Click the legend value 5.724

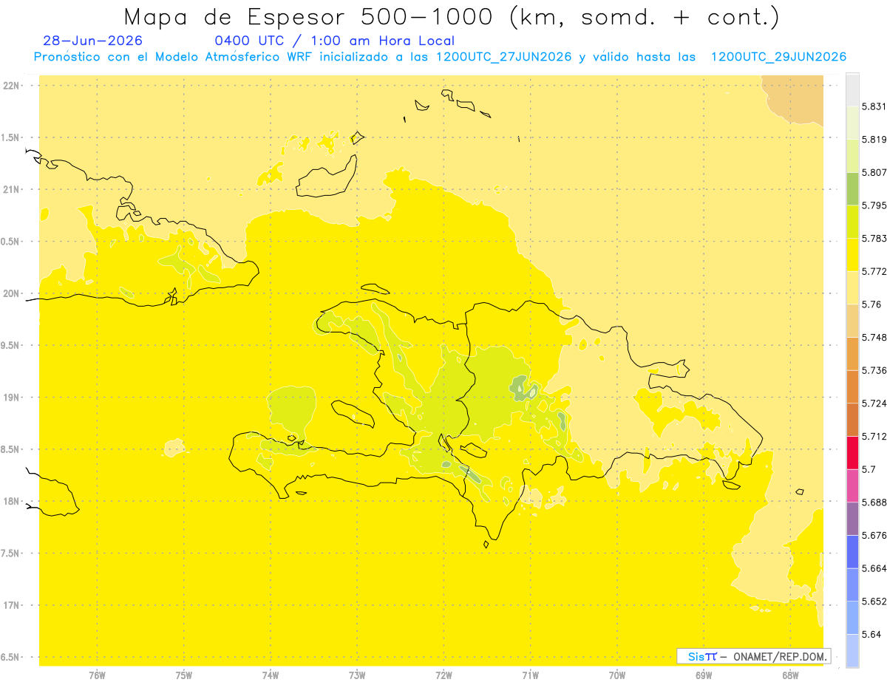click(874, 403)
